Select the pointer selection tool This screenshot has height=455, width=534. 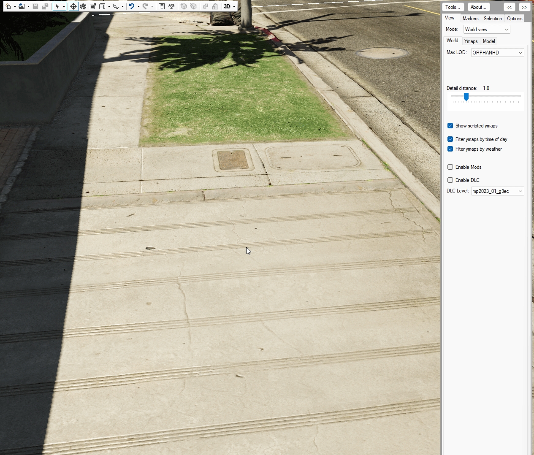coord(57,6)
